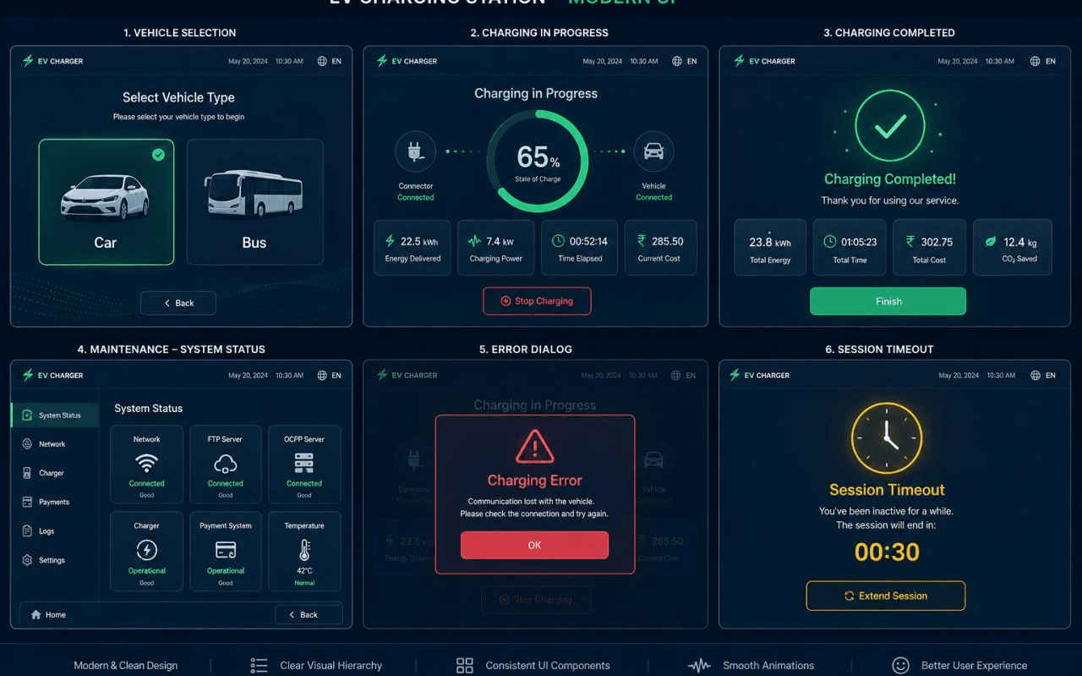
Task: Click OK in Charging Error dialog
Action: tap(534, 545)
